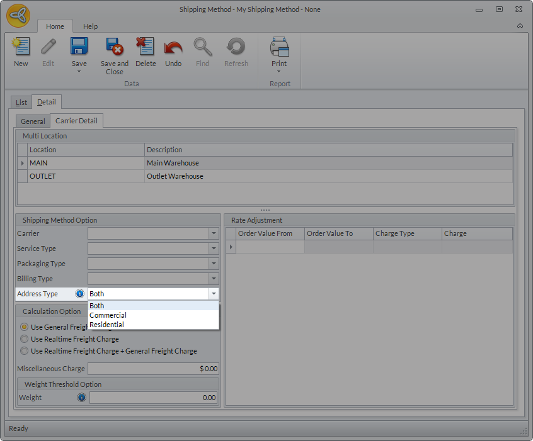Switch to the General tab
Viewport: 533px width, 441px height.
[33, 121]
